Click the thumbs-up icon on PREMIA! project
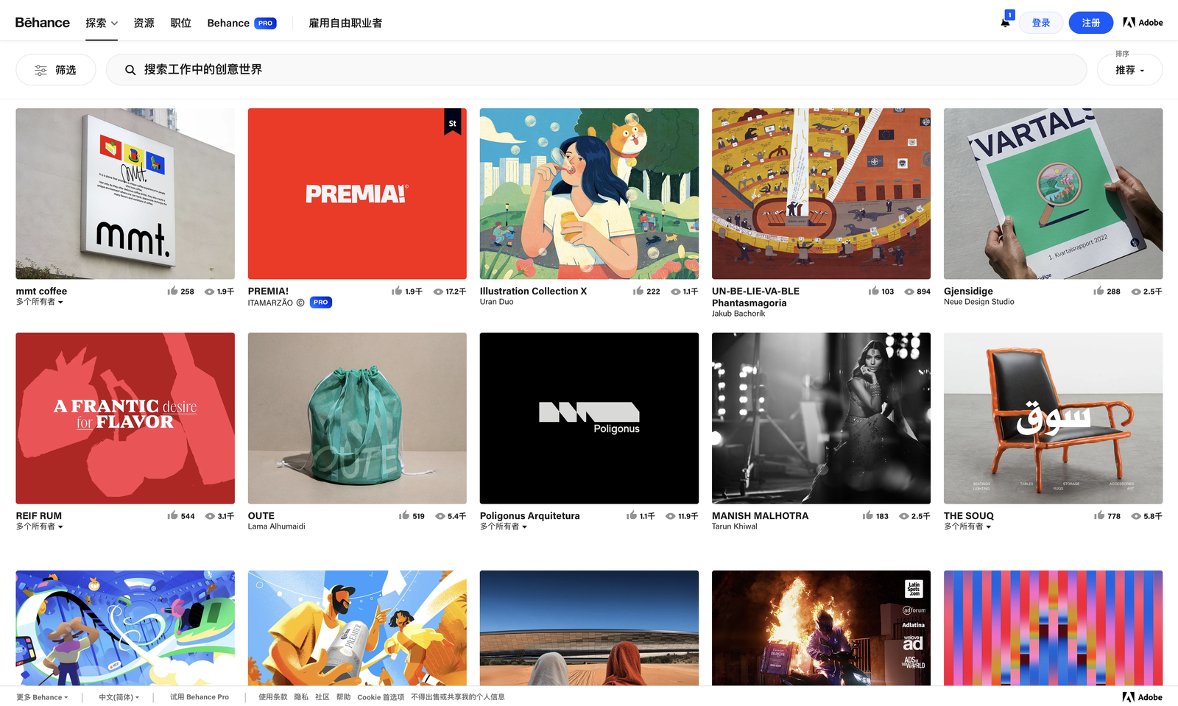 coord(397,291)
